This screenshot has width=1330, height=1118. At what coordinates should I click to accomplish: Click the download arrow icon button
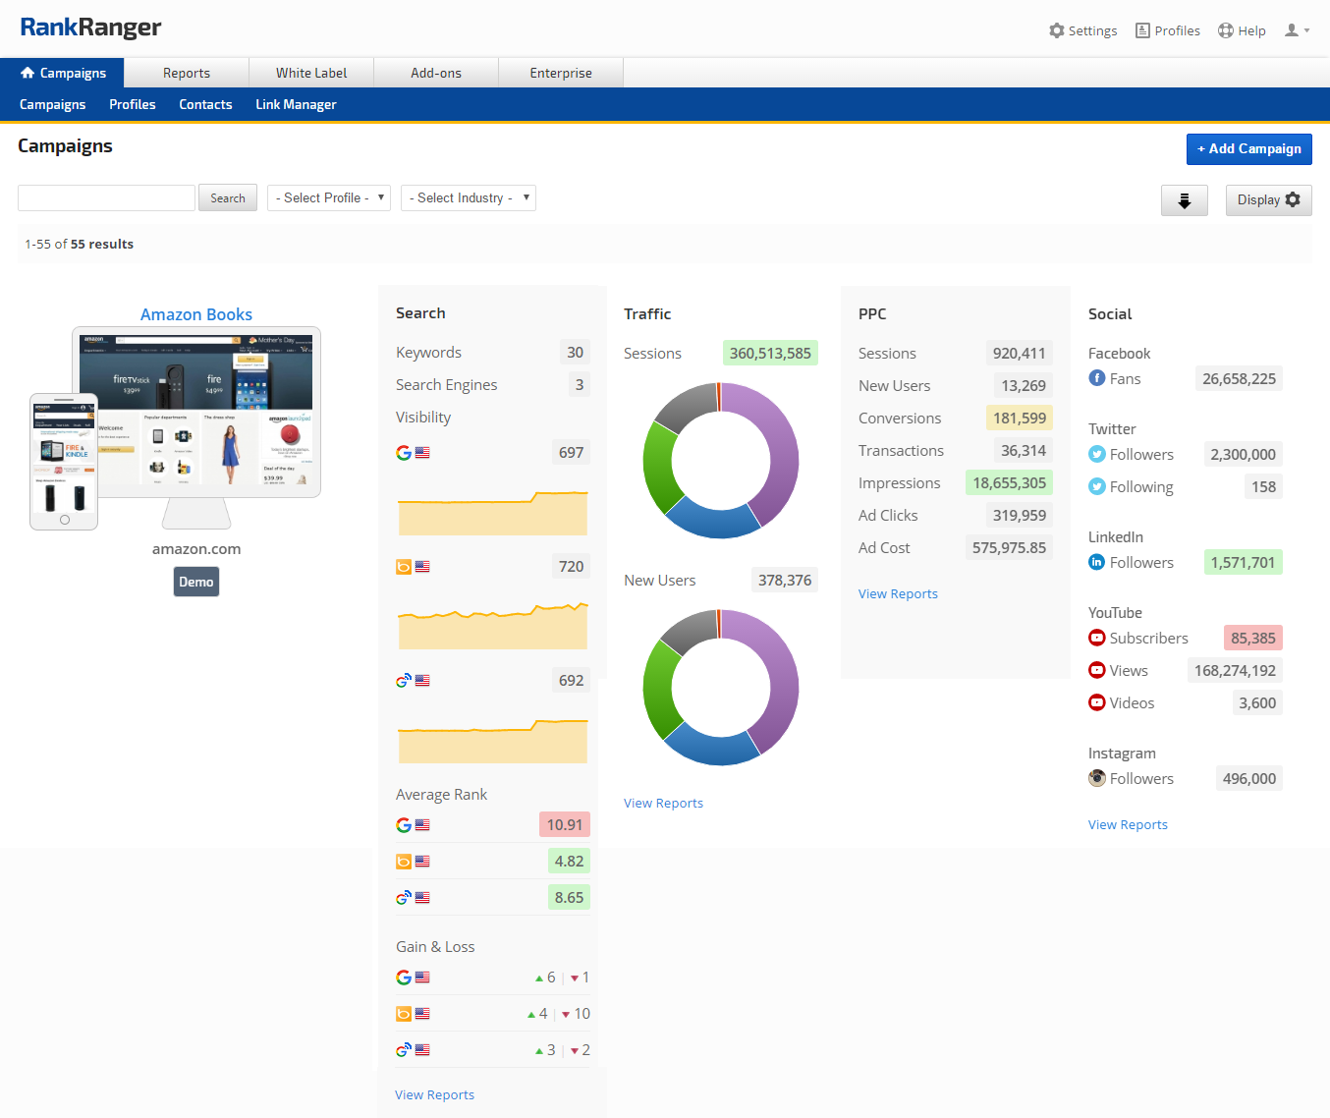pyautogui.click(x=1184, y=200)
